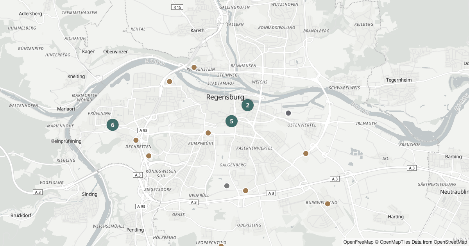Image resolution: width=469 pixels, height=246 pixels.
Task: Click the R 15 road shield
Action: coord(177,7)
